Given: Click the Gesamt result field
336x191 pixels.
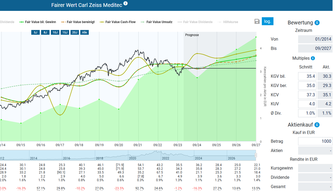Looking at the screenshot, I should 315,186.
